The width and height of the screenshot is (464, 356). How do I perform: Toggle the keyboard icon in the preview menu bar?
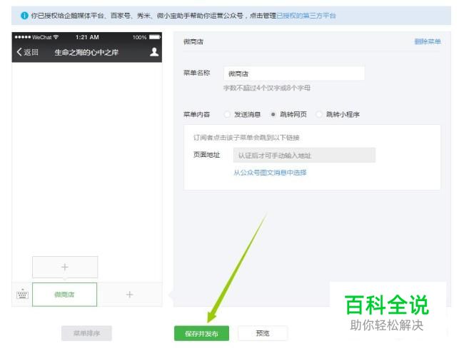pos(22,294)
